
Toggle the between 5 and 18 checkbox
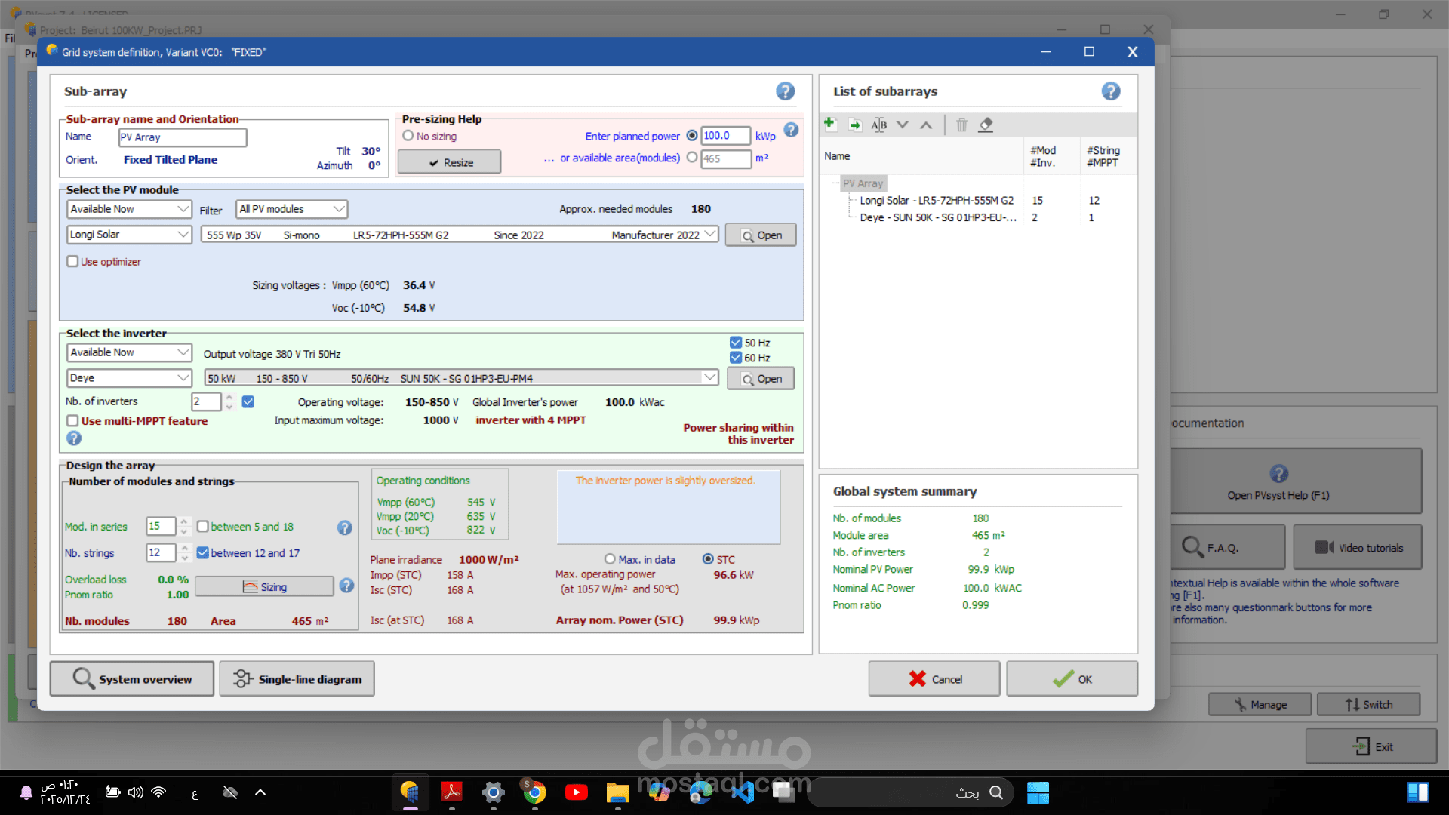(x=202, y=527)
